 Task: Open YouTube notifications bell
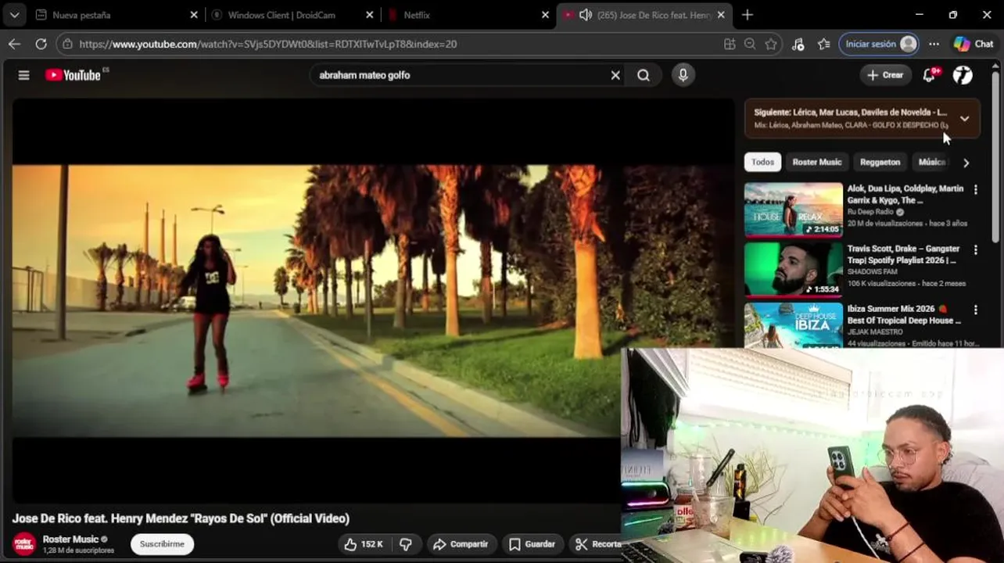[x=929, y=75]
